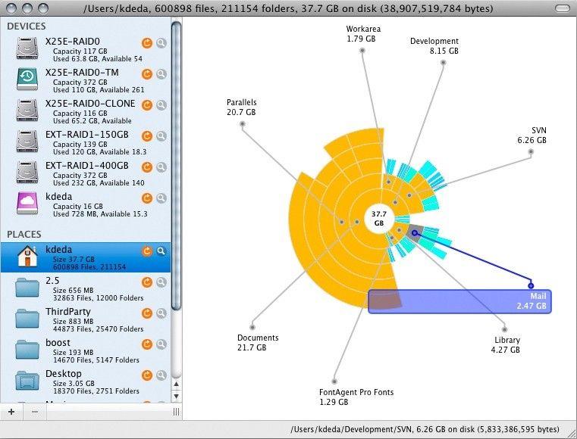Select the ThirdParty folder icon
The height and width of the screenshot is (439, 577).
click(x=27, y=319)
